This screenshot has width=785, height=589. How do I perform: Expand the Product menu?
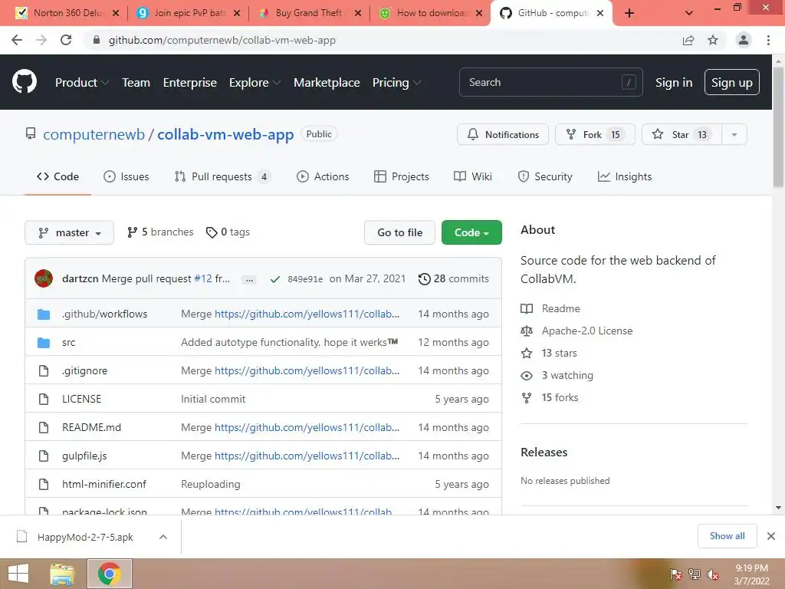click(x=82, y=83)
